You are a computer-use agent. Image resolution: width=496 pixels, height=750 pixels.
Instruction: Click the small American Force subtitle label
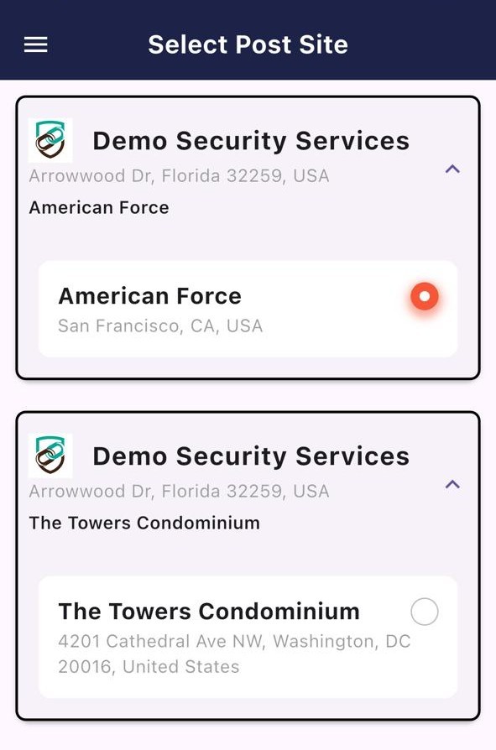click(x=99, y=207)
